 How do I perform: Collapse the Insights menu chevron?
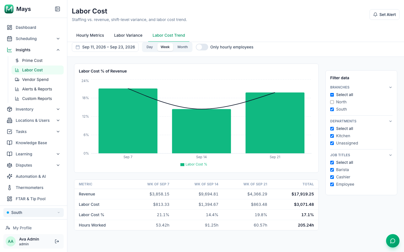pyautogui.click(x=58, y=50)
